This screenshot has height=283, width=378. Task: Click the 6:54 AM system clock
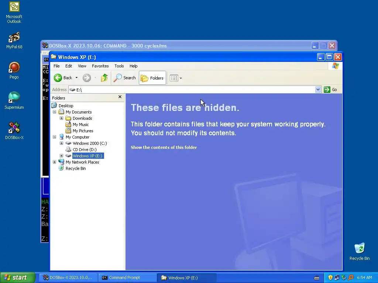coord(364,277)
